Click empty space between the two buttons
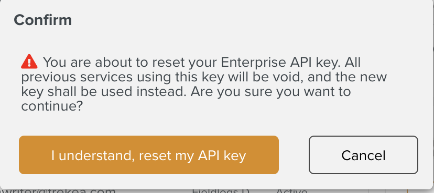This screenshot has height=193, width=434. pos(294,155)
